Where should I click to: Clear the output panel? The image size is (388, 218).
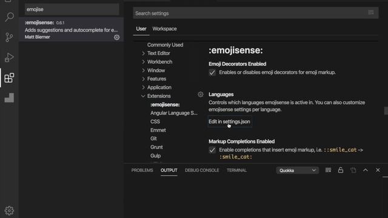328,170
